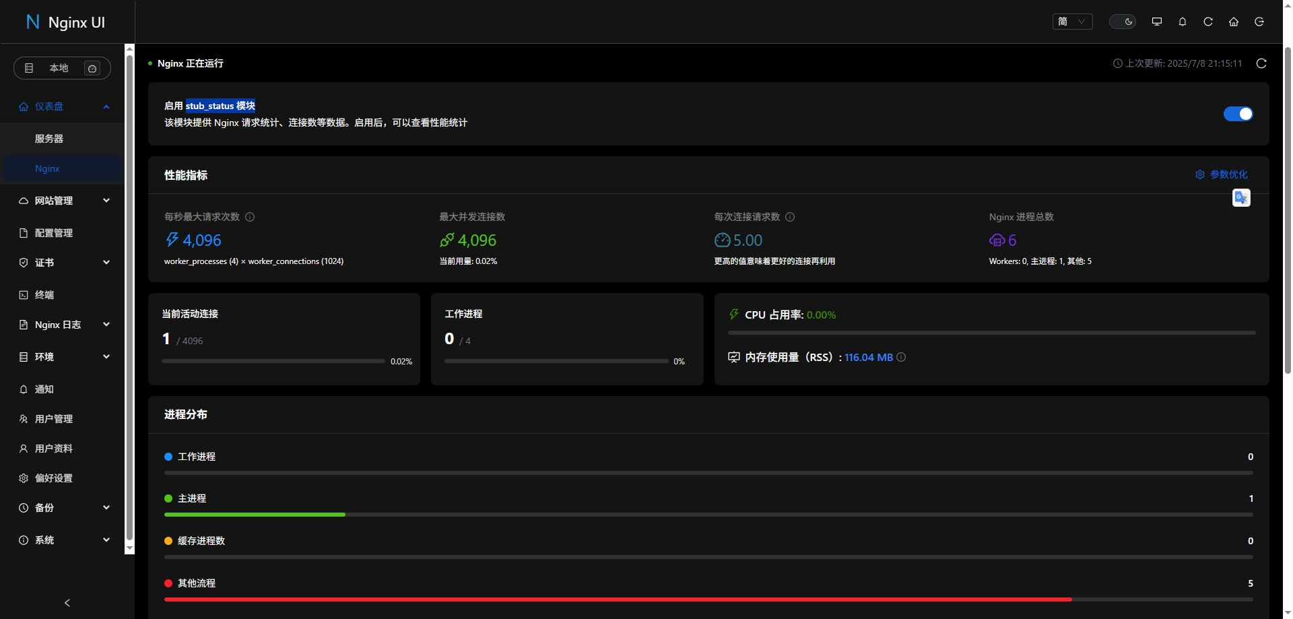Click the Nginx 正在运行 status label
The image size is (1293, 619).
pyautogui.click(x=191, y=63)
